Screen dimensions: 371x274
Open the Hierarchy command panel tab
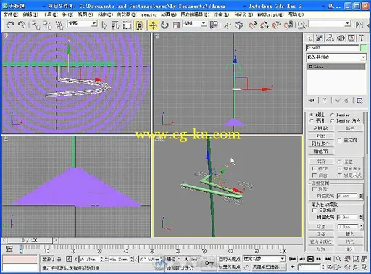330,38
